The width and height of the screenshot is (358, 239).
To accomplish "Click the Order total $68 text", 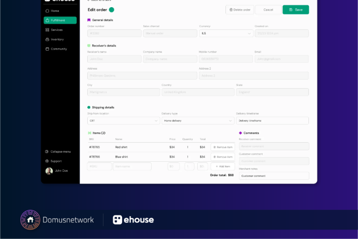I will (x=222, y=175).
